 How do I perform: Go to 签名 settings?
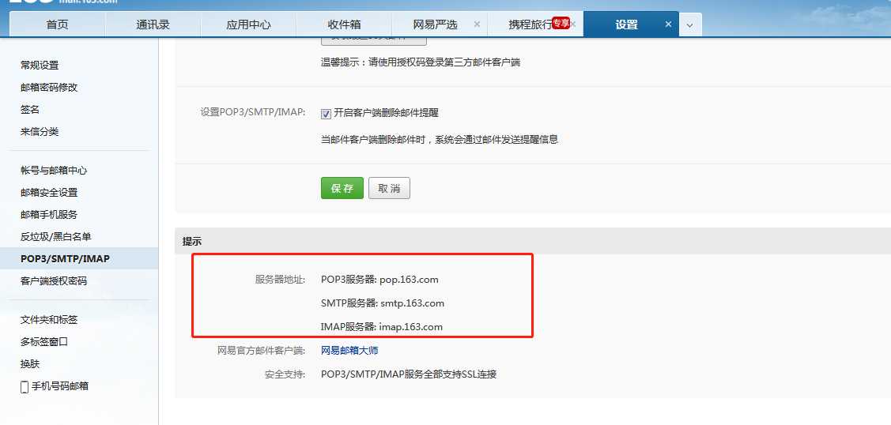point(30,110)
